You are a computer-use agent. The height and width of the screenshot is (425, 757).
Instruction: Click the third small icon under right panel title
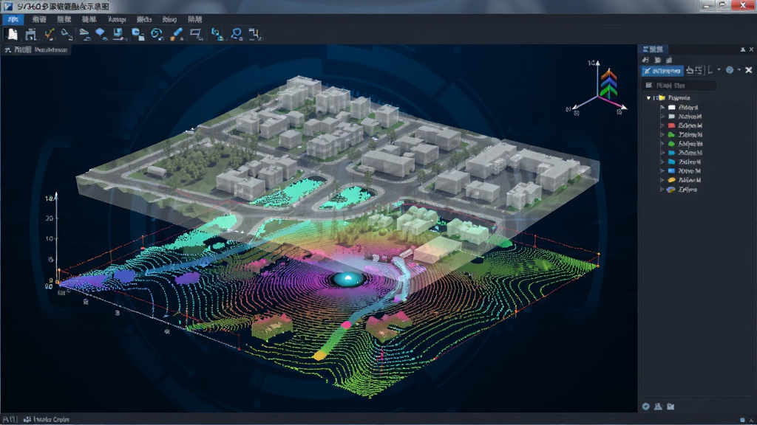pos(669,60)
